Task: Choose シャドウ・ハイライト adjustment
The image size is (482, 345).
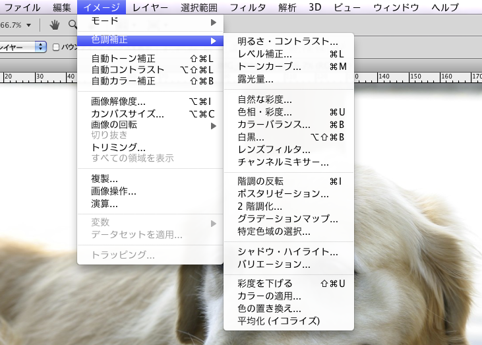Action: (287, 252)
